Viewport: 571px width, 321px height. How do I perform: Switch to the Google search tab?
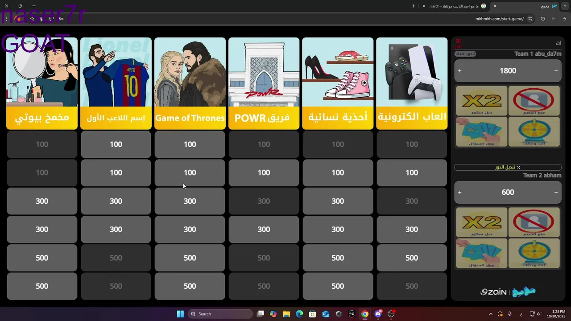click(455, 6)
